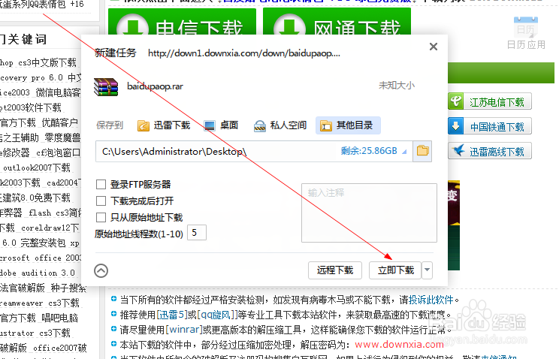Click the 输入注释 comment box
The height and width of the screenshot is (359, 559).
click(x=369, y=213)
